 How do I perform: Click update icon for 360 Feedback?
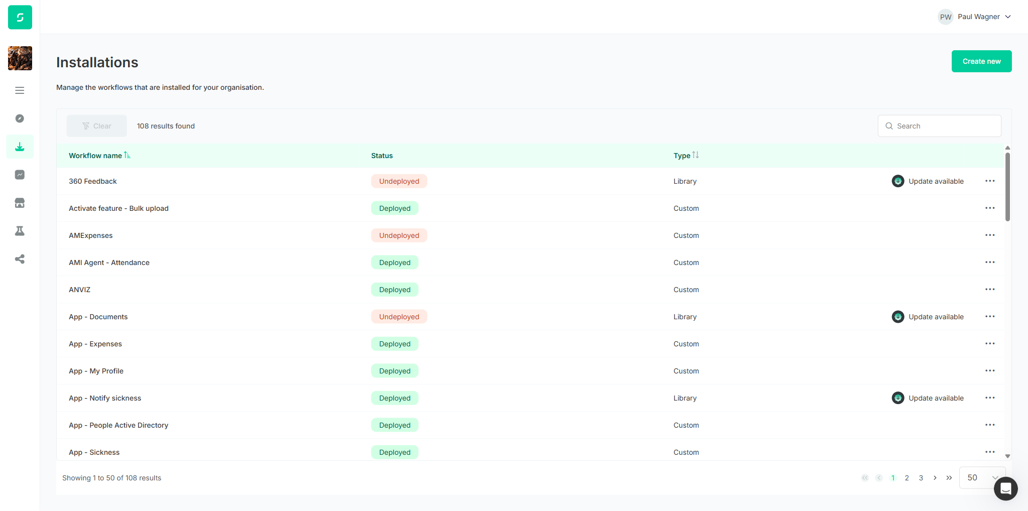898,181
